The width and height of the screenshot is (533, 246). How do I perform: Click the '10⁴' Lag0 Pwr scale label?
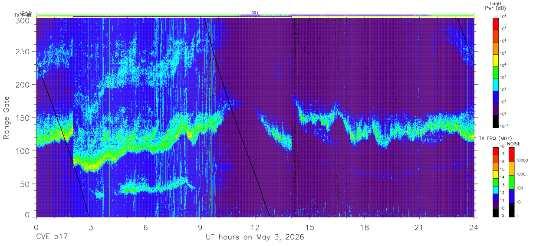[x=504, y=66]
